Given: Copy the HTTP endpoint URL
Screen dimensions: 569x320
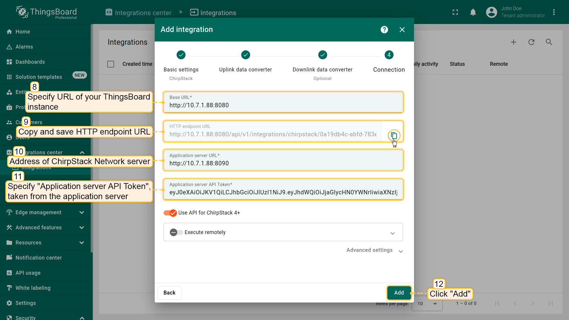Looking at the screenshot, I should (394, 136).
